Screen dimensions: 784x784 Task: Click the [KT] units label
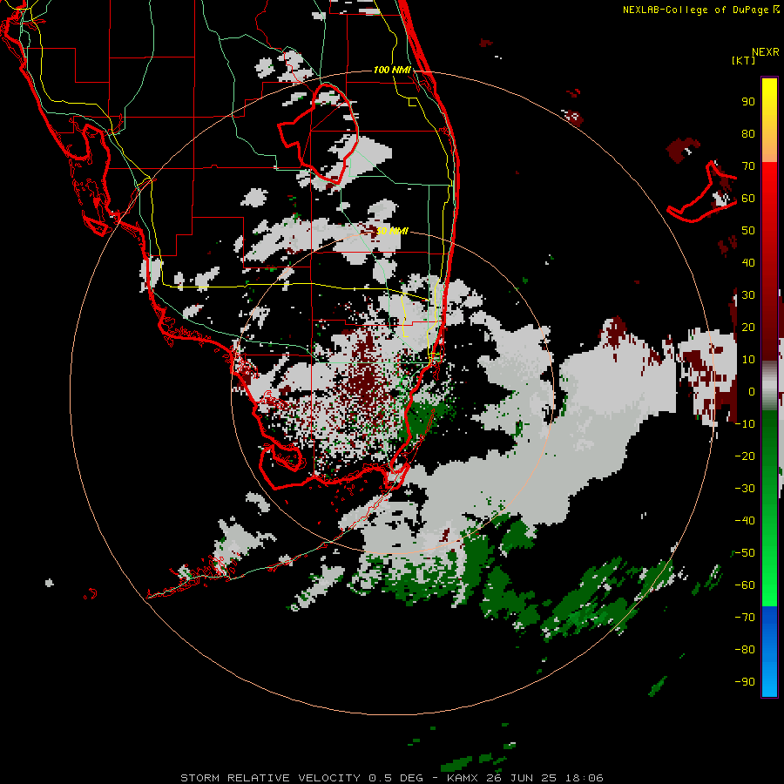click(744, 60)
